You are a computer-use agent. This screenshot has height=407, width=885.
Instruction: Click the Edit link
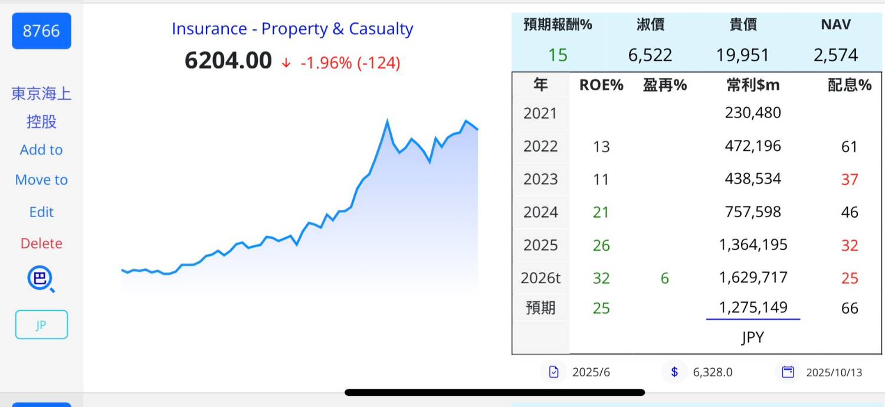pos(41,212)
